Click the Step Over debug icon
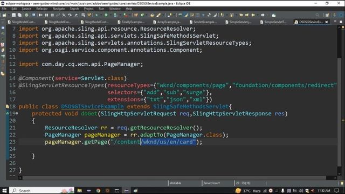Image resolution: width=345 pixels, height=194 pixels. click(70, 15)
